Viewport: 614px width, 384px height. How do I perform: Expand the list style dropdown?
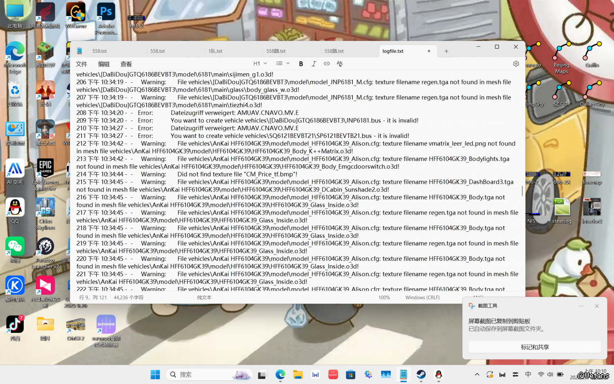[x=283, y=64]
